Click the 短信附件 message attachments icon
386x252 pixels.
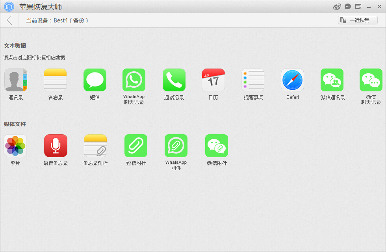(x=136, y=146)
